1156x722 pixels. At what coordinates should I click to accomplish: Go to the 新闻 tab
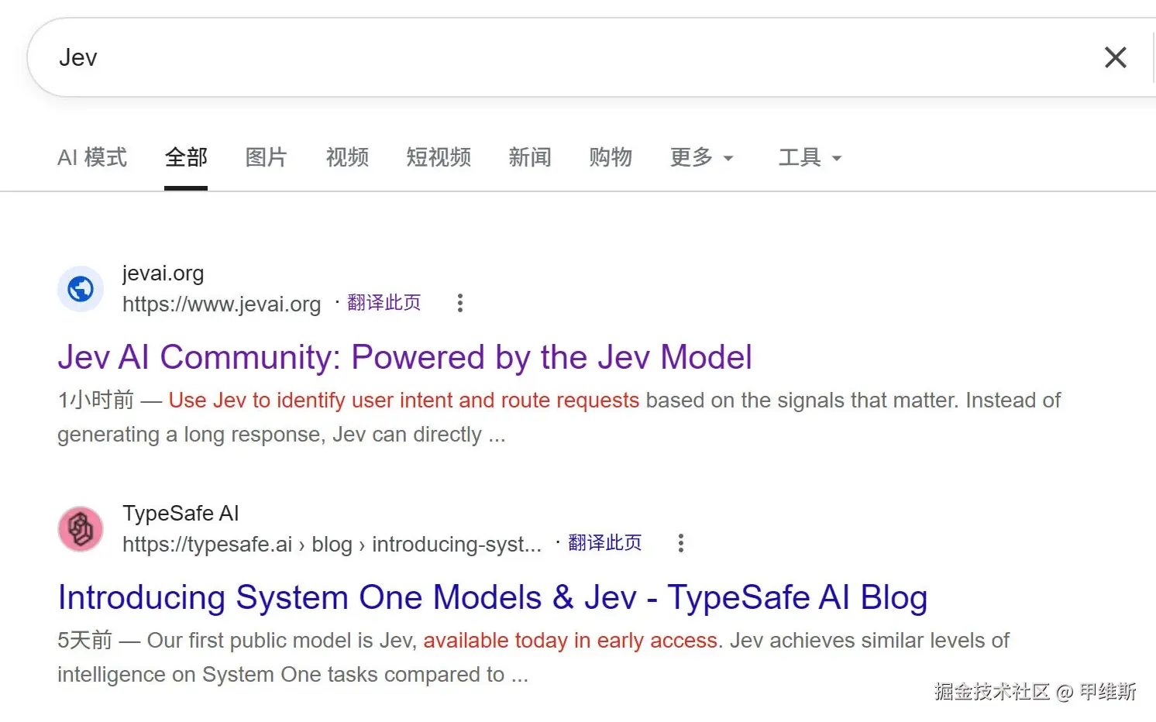[530, 157]
